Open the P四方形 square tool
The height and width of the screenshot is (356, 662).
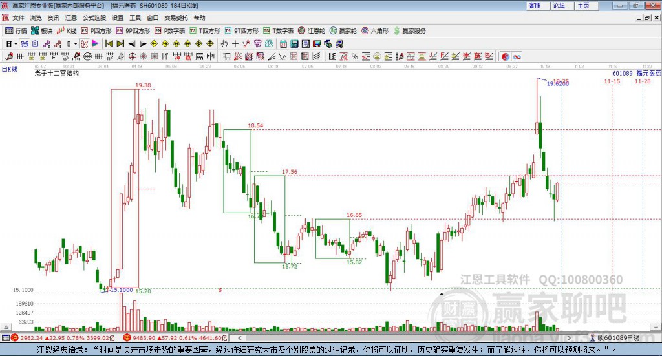click(x=96, y=31)
